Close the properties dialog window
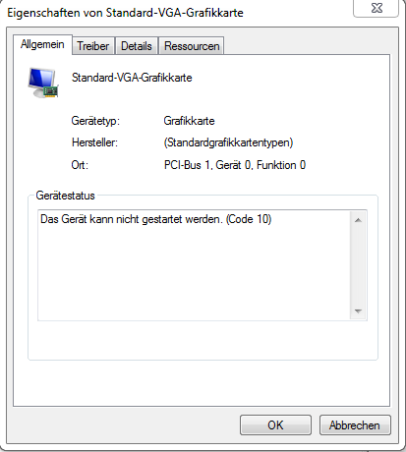The height and width of the screenshot is (452, 406). (x=377, y=8)
